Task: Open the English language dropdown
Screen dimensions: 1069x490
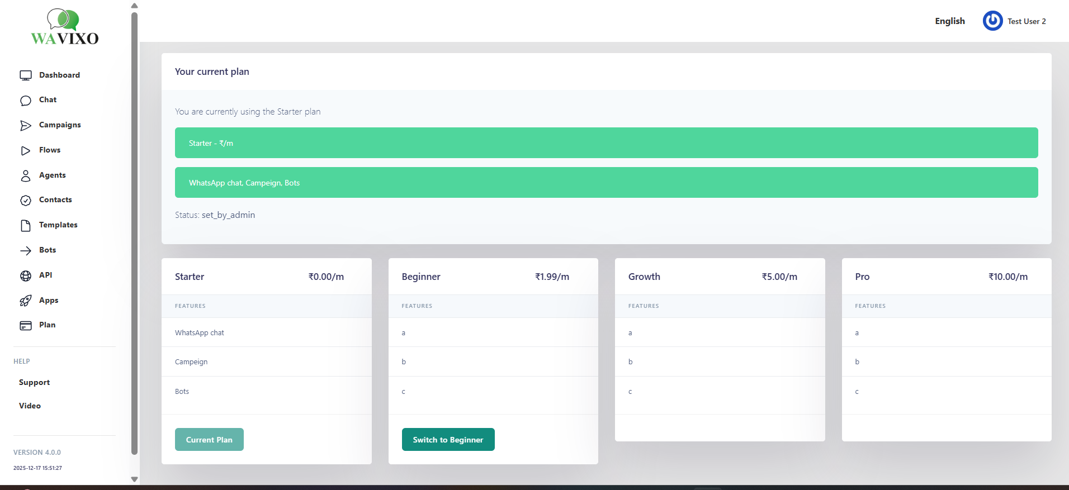Action: point(949,21)
